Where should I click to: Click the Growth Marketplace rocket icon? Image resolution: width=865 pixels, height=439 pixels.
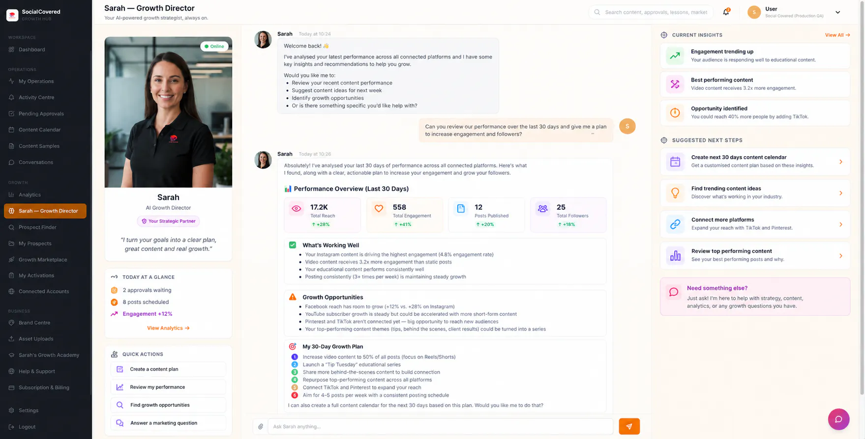click(x=11, y=260)
